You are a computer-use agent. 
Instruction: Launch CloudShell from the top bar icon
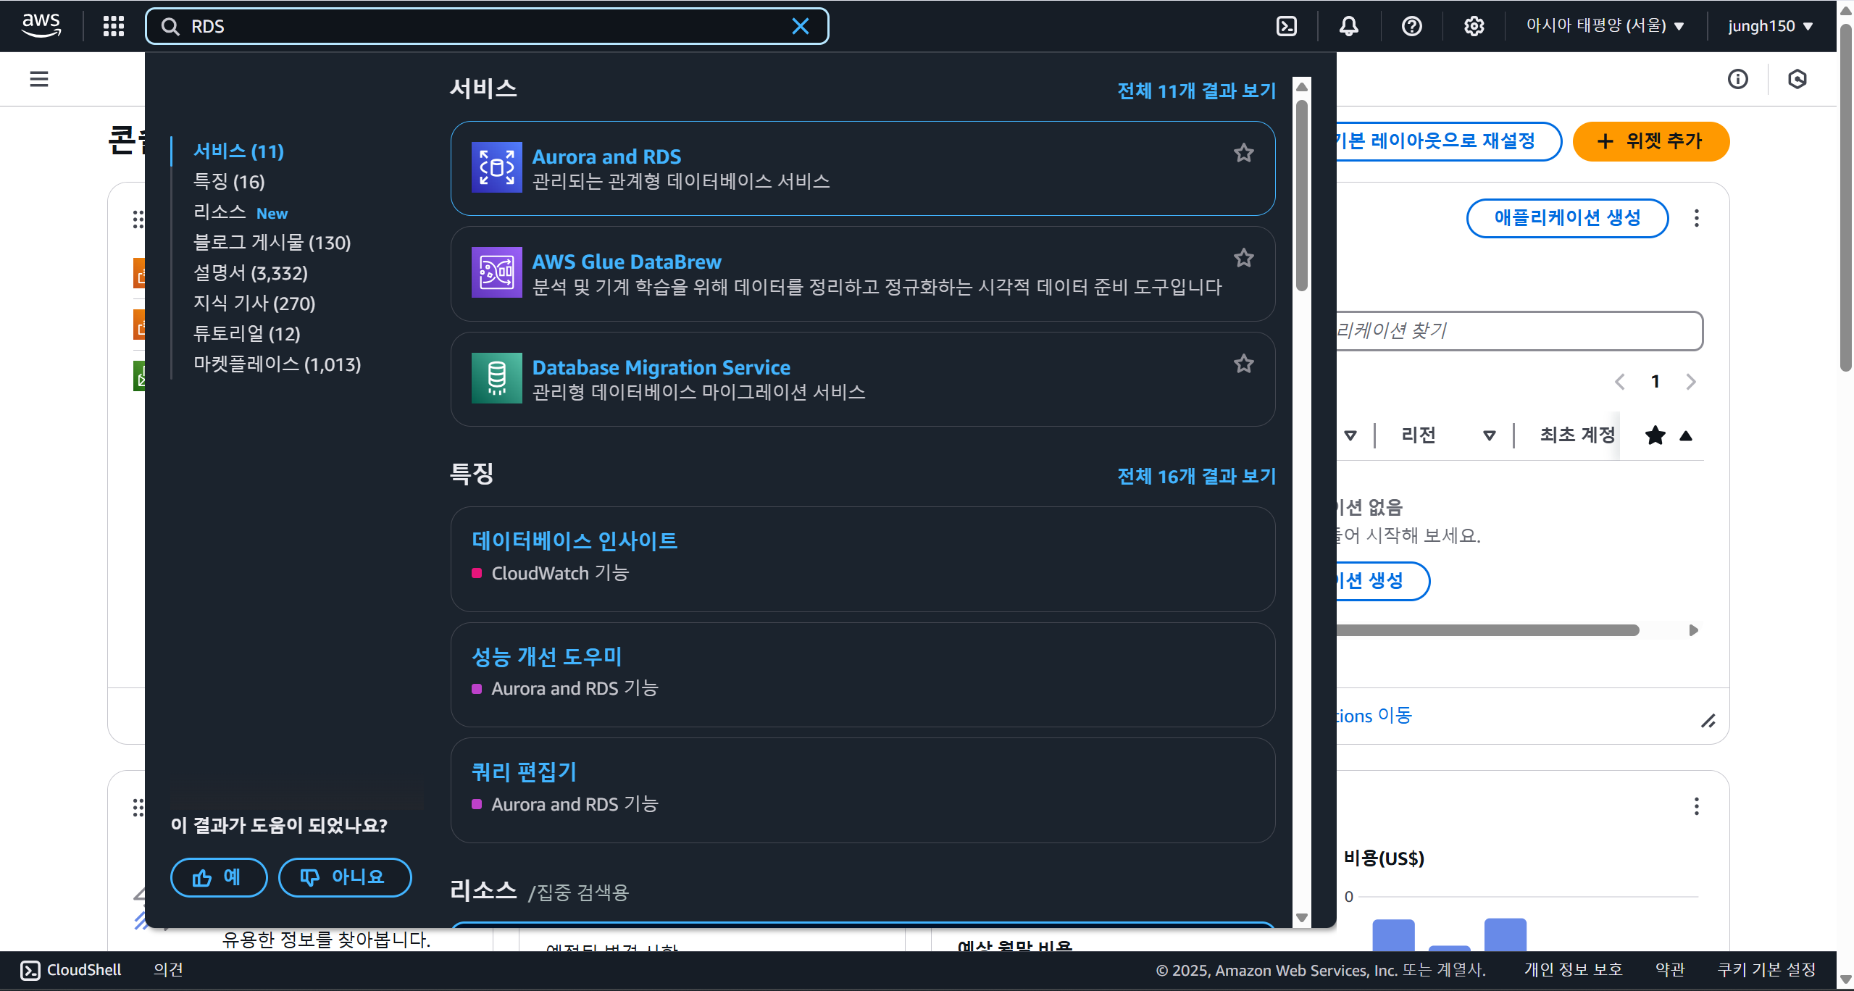pyautogui.click(x=1287, y=26)
